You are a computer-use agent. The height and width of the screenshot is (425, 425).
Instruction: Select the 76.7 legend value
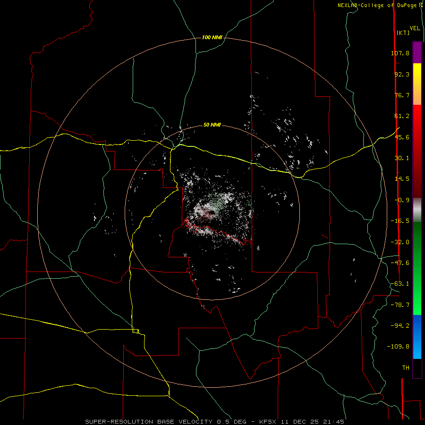[x=402, y=95]
